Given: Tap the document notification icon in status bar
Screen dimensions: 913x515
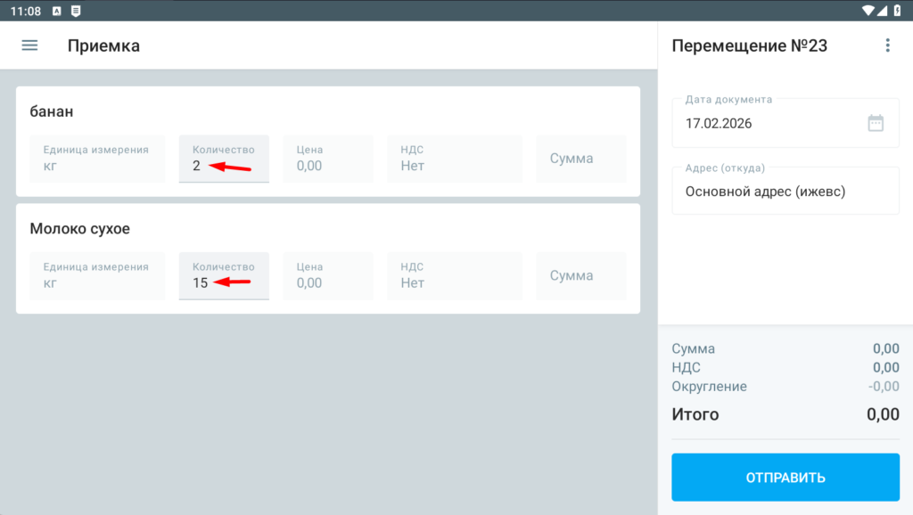Looking at the screenshot, I should point(76,11).
